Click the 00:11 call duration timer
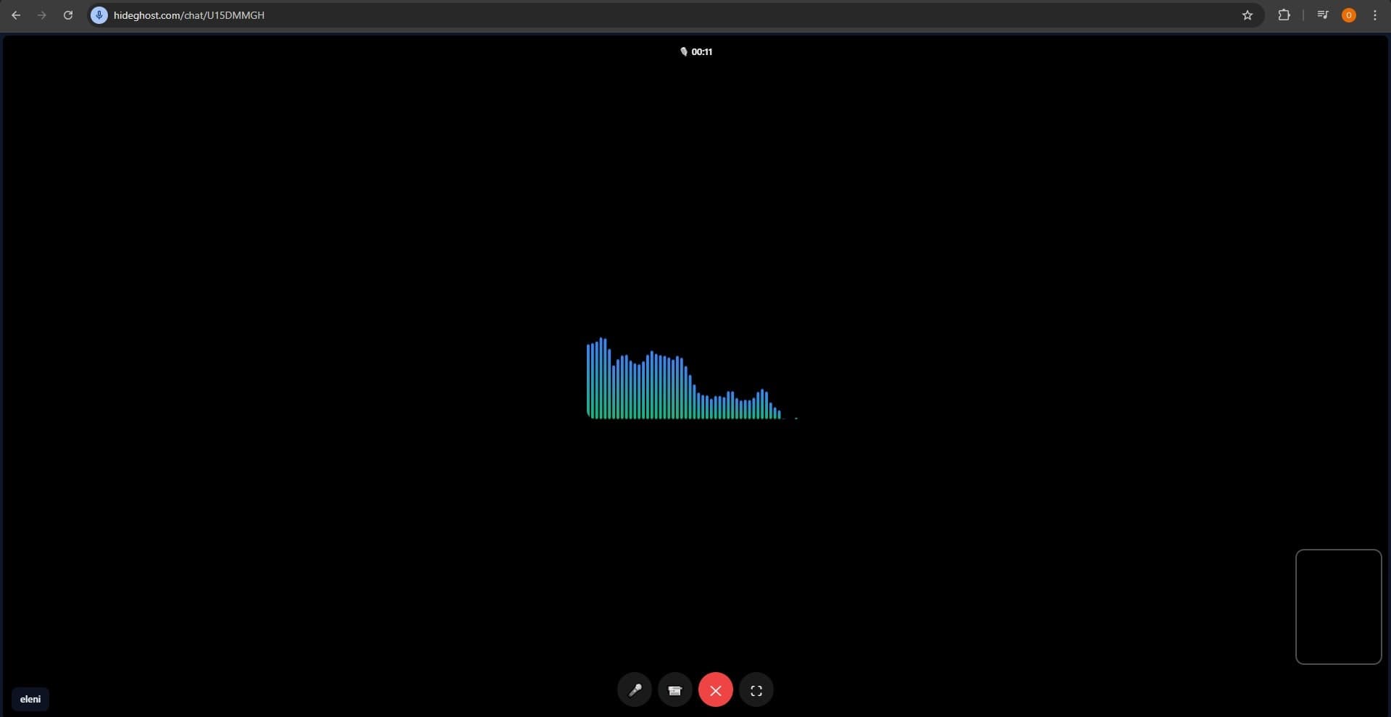 coord(701,51)
